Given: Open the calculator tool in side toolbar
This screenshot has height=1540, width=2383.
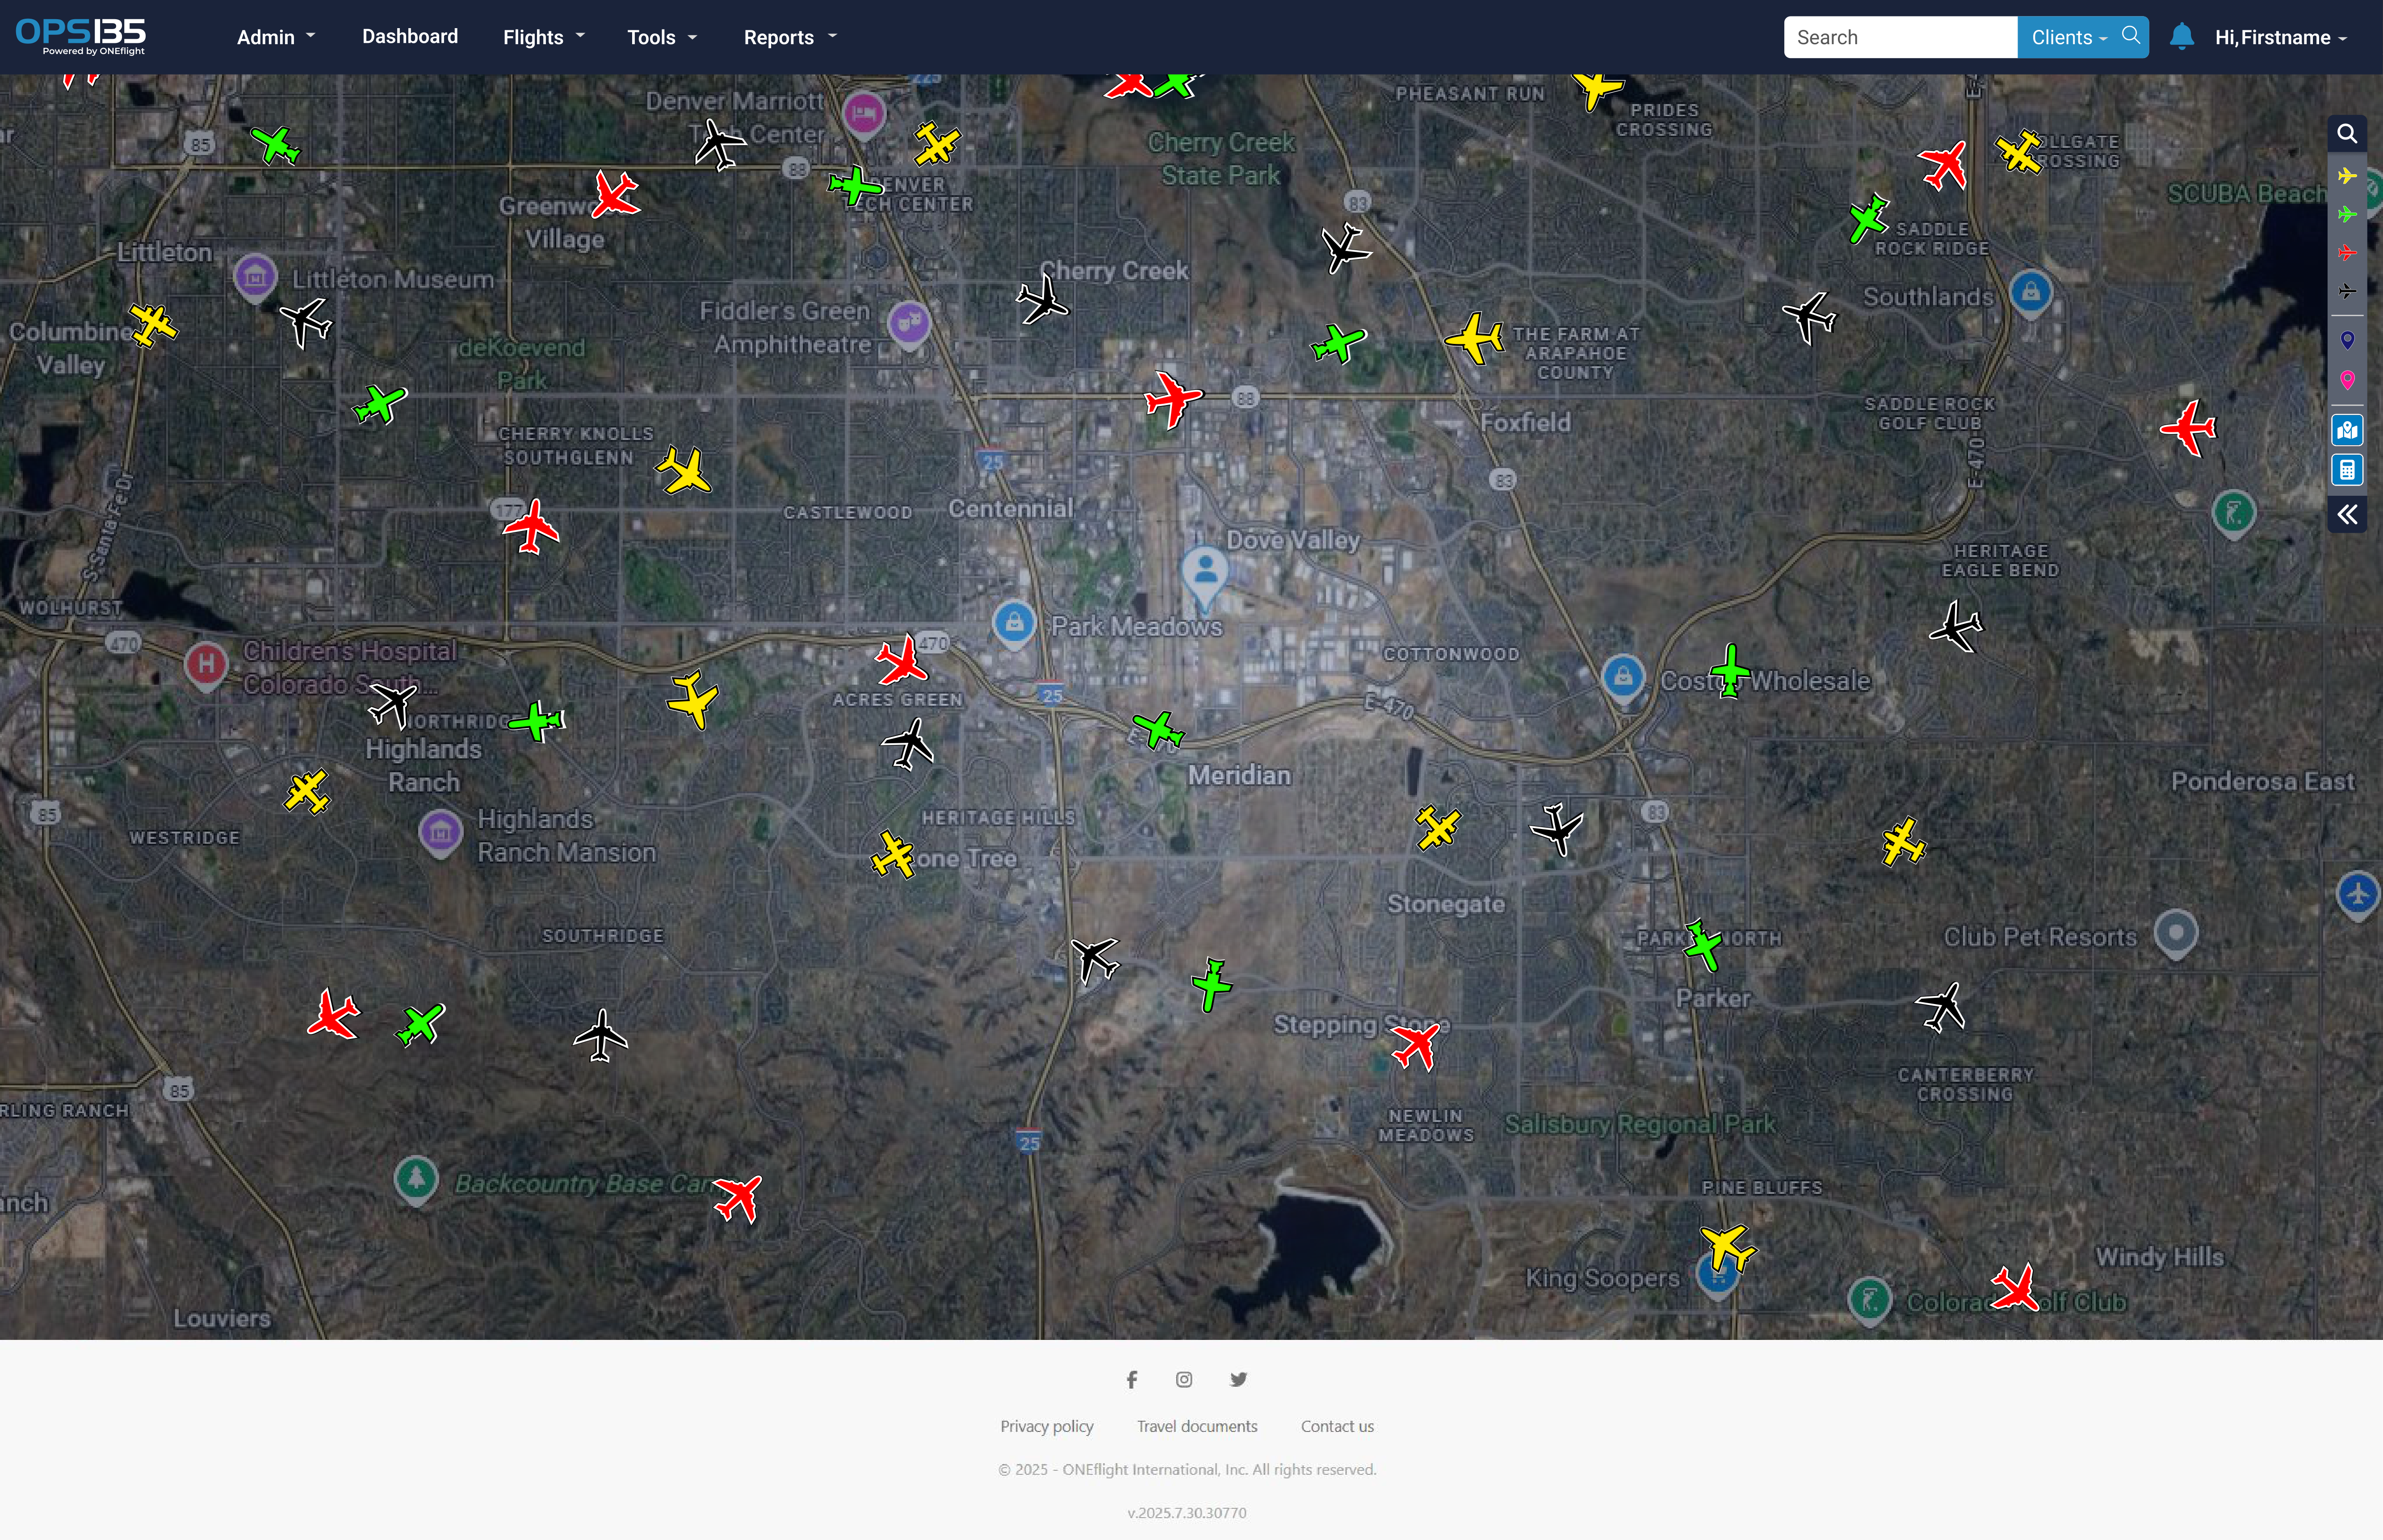Looking at the screenshot, I should coord(2346,470).
